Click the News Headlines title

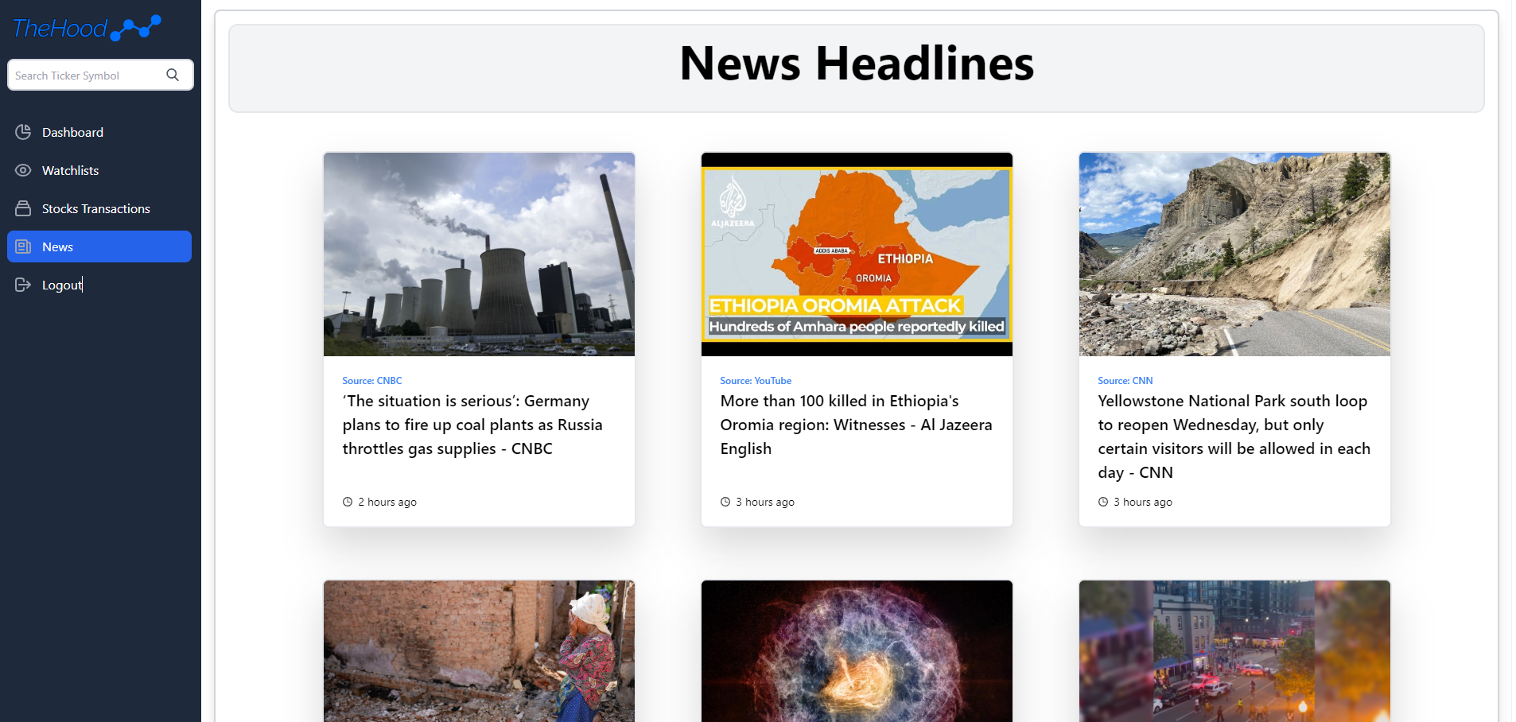pyautogui.click(x=857, y=64)
